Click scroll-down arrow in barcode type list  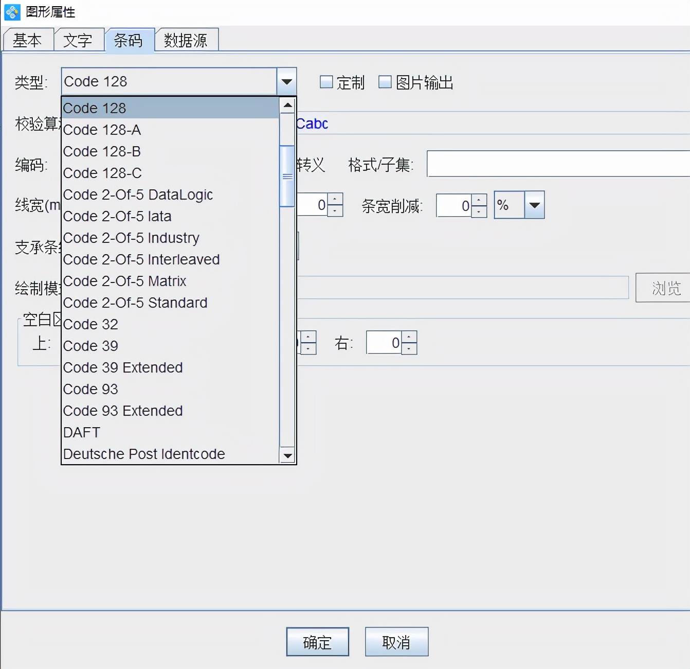pyautogui.click(x=287, y=455)
